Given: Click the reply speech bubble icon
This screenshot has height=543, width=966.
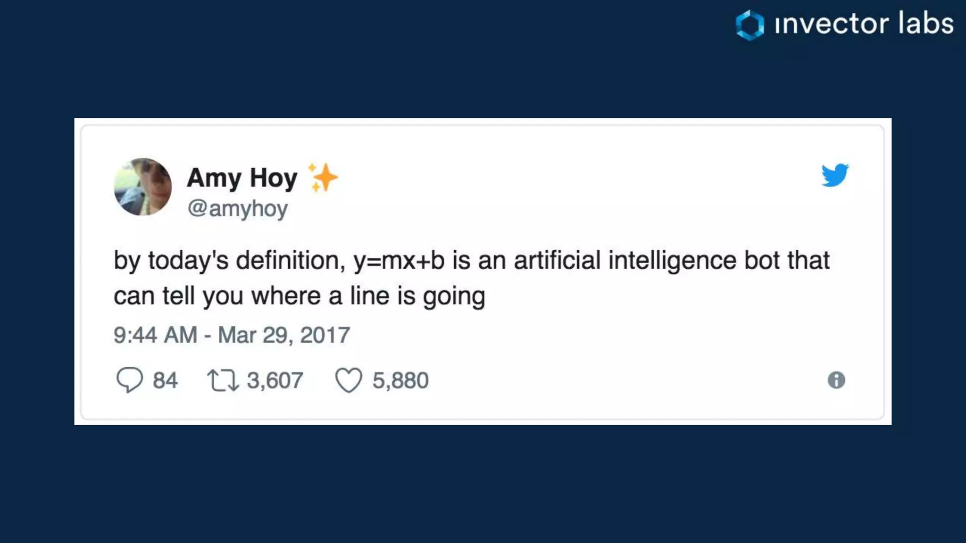Looking at the screenshot, I should 129,379.
